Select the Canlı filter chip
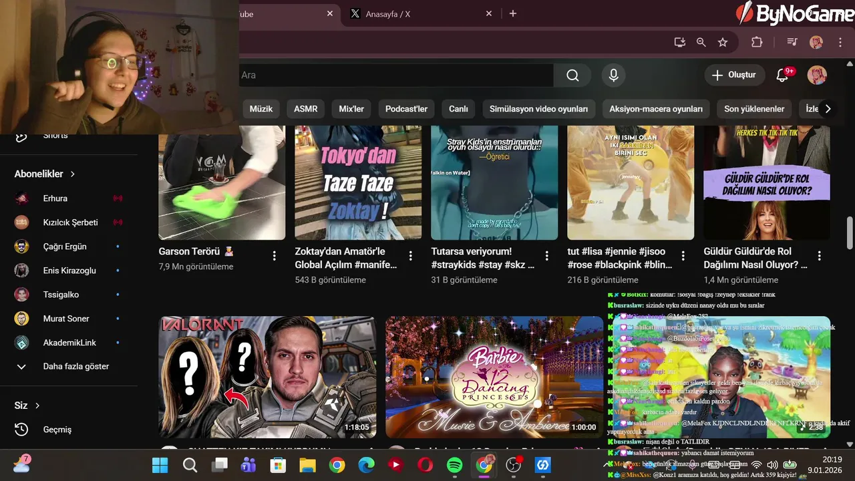 pos(458,109)
